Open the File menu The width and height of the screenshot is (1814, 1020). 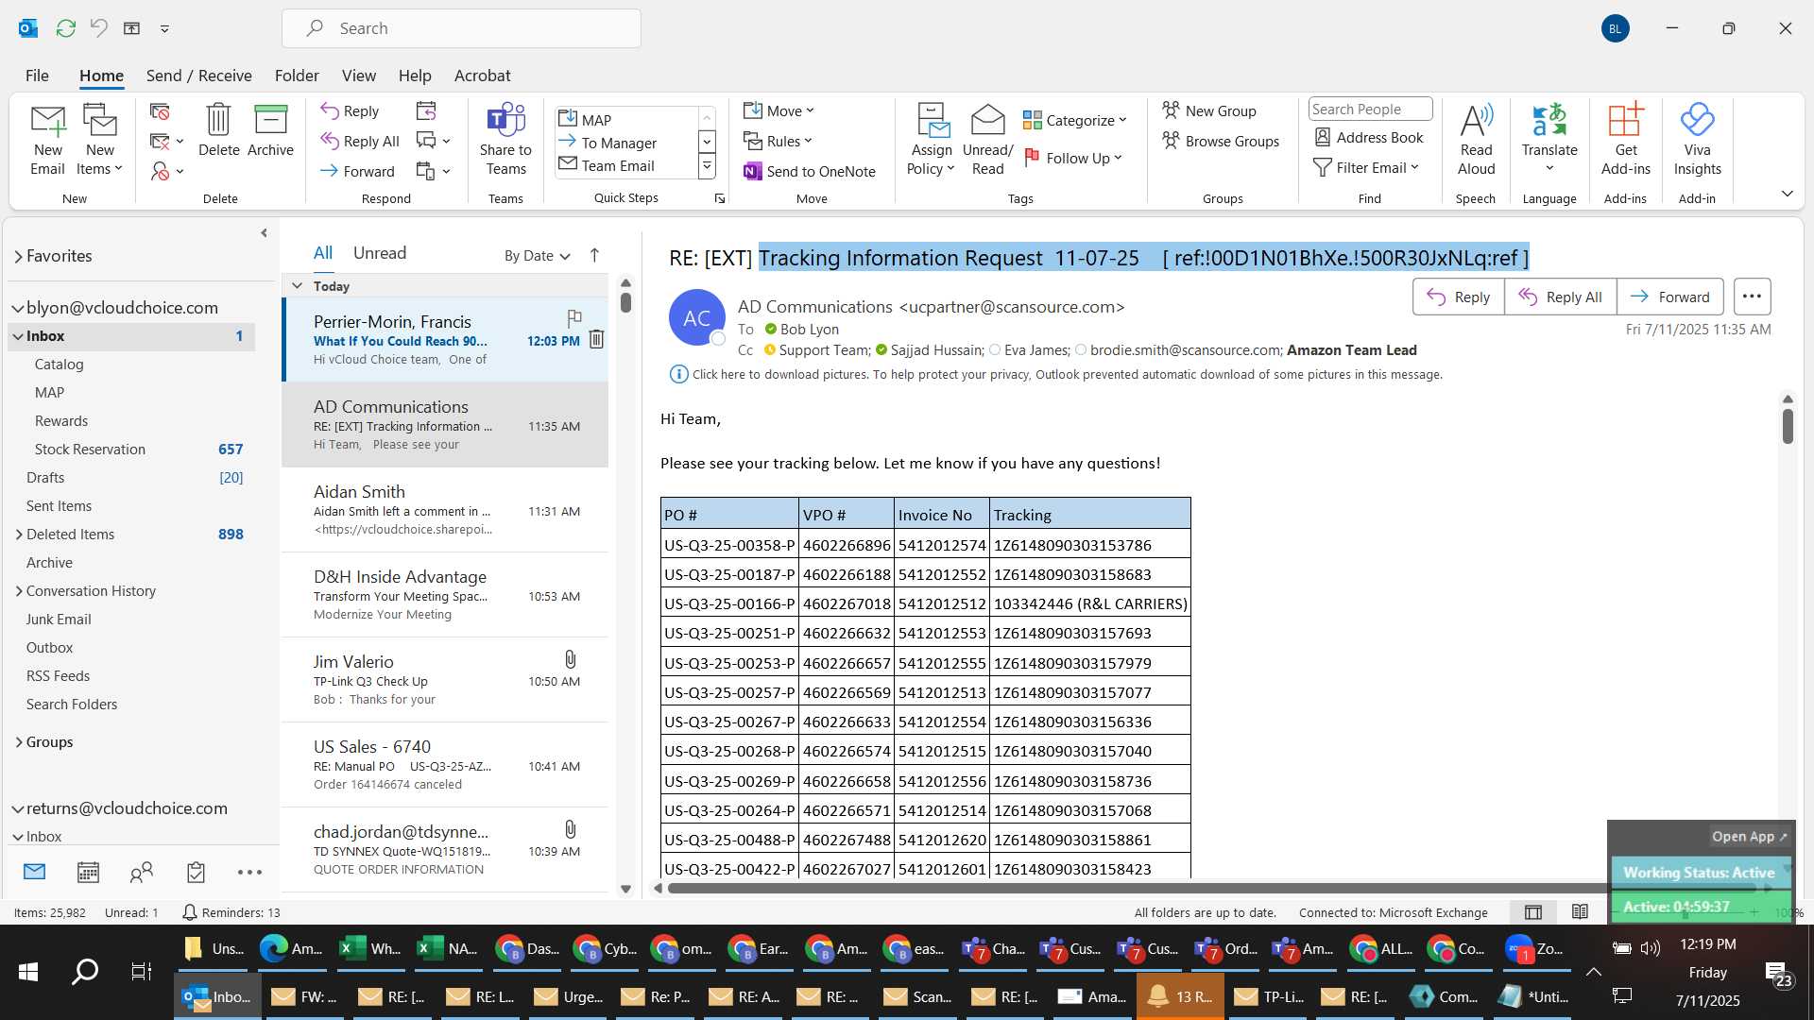click(37, 76)
